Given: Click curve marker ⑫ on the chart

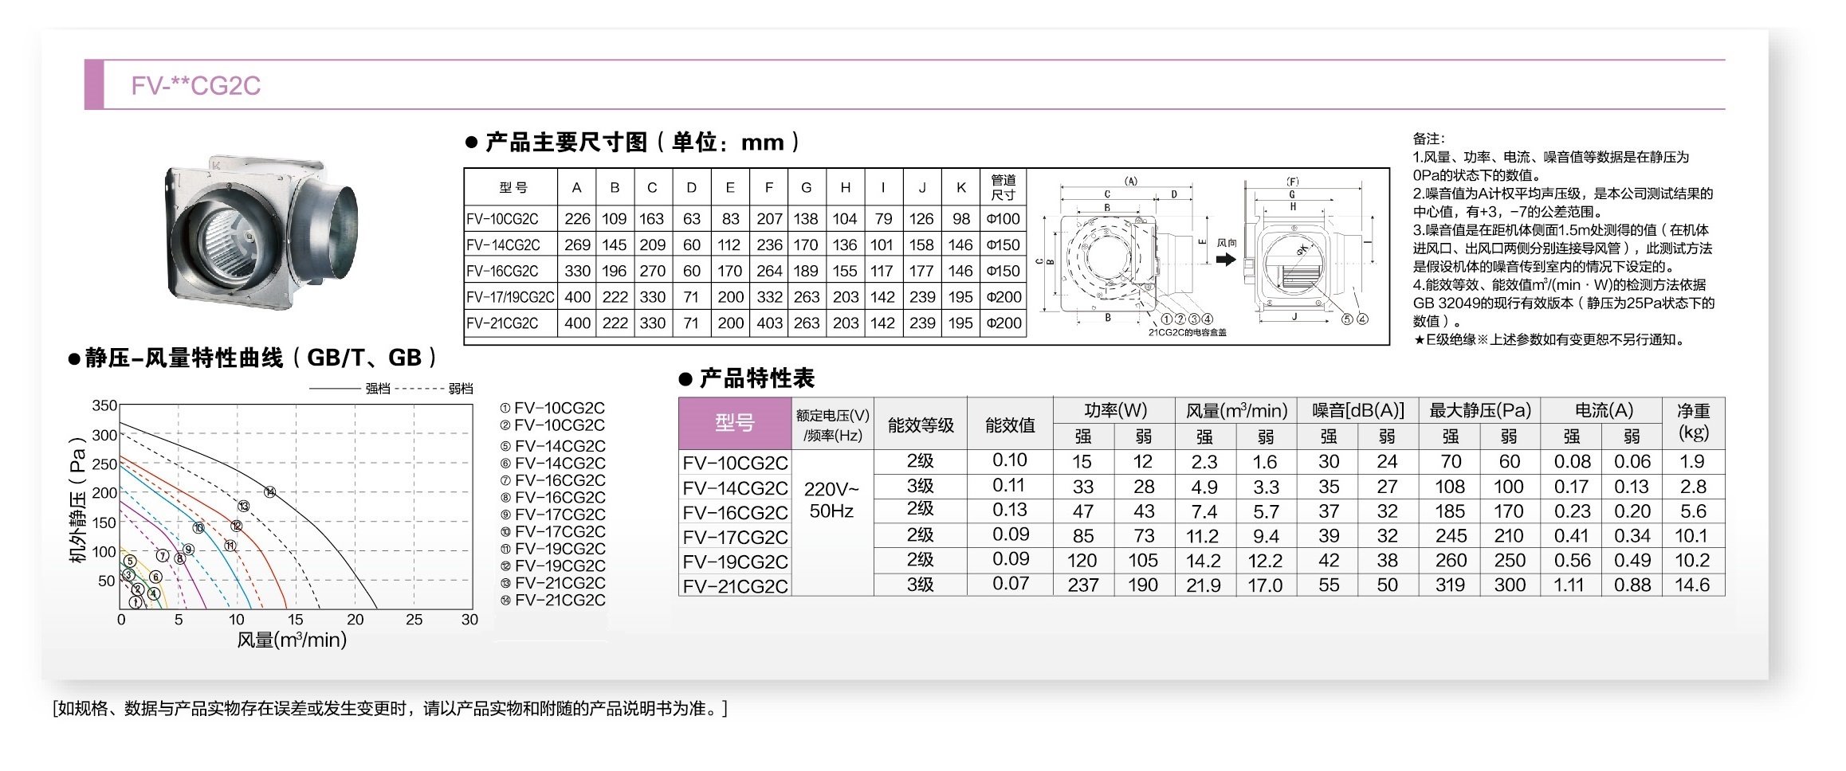Looking at the screenshot, I should (237, 526).
